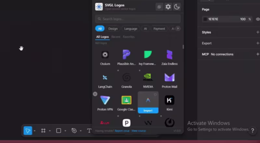This screenshot has height=143, width=260.
Task: Pick the dark W logo
Action: click(148, 123)
